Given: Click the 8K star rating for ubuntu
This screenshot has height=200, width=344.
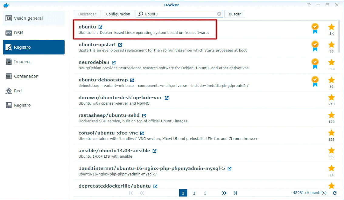Looking at the screenshot, I should tap(331, 30).
